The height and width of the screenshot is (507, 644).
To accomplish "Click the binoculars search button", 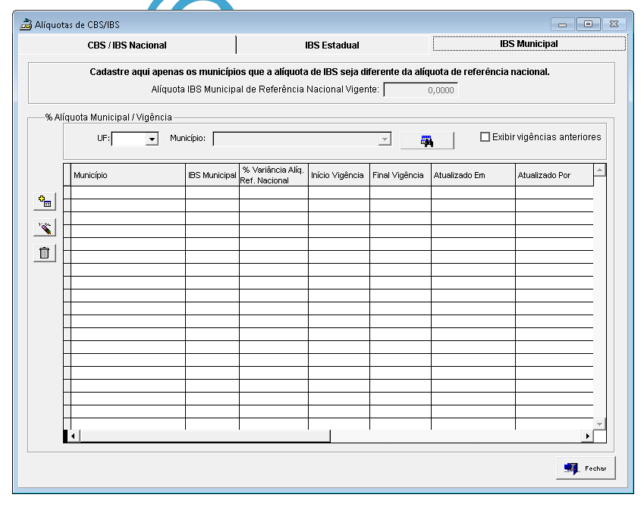I will pyautogui.click(x=426, y=140).
